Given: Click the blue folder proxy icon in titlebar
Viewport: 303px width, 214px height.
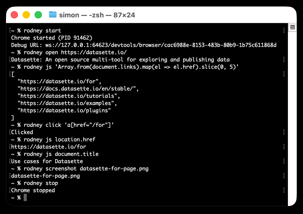Looking at the screenshot, I should (53, 15).
